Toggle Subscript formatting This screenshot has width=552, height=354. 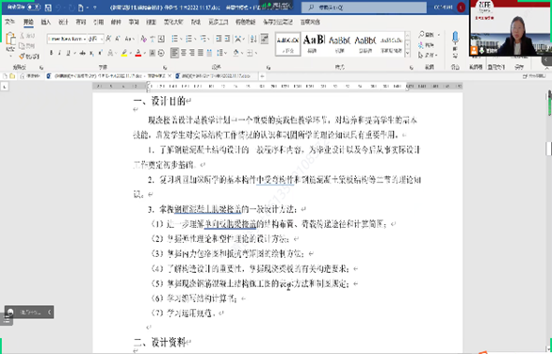[91, 53]
